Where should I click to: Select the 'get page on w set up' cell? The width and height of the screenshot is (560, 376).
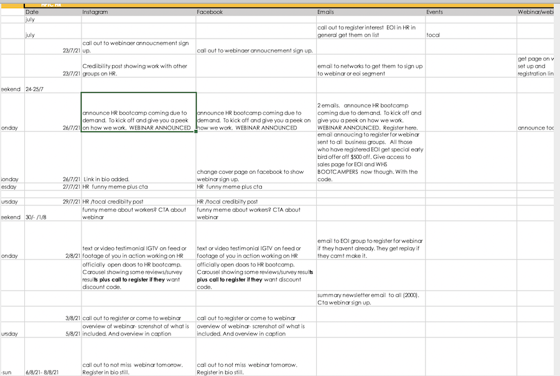535,66
